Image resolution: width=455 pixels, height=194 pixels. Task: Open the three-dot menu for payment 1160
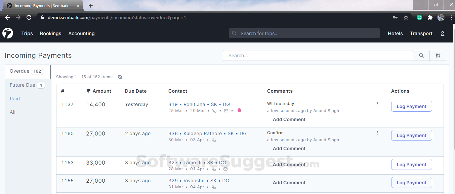[x=377, y=133]
